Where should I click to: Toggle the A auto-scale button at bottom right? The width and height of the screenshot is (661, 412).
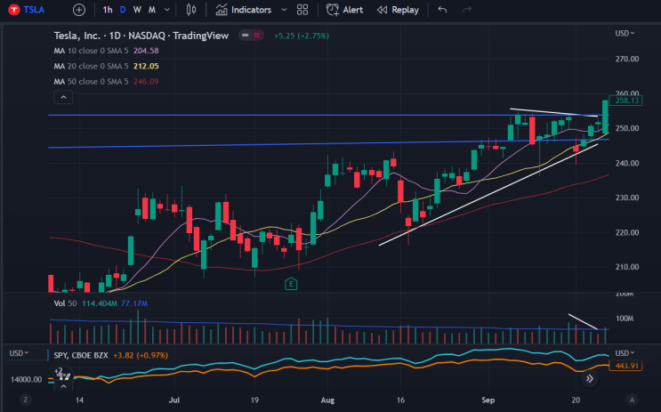pos(632,400)
